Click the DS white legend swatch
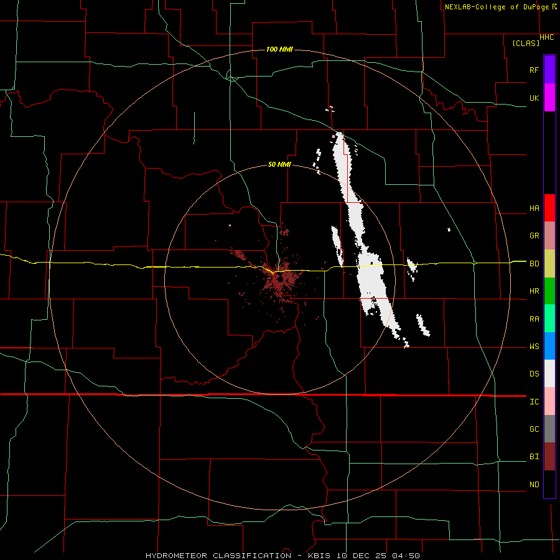 click(549, 373)
